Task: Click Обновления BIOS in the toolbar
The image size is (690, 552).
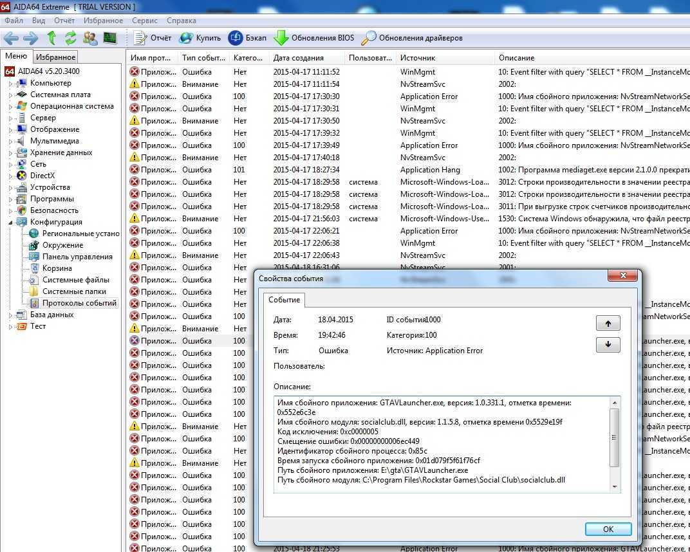Action: 313,38
